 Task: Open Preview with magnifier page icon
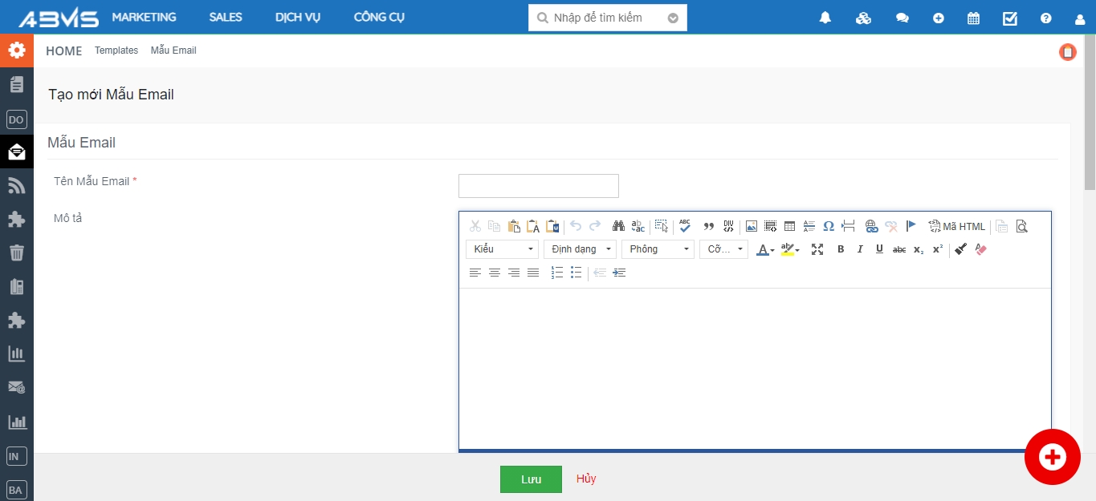tap(1021, 226)
